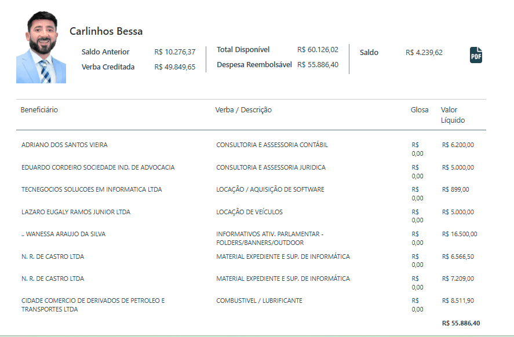The width and height of the screenshot is (514, 337).
Task: Download the PDF report icon
Action: (x=476, y=55)
